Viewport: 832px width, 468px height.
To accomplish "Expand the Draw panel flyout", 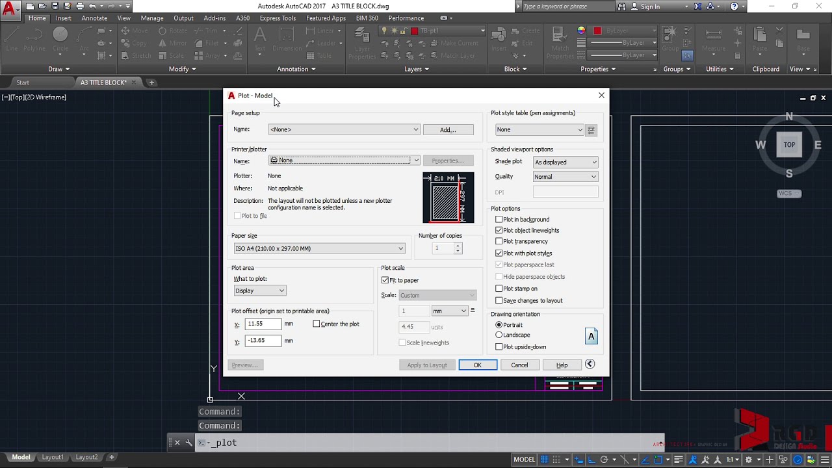I will [58, 69].
